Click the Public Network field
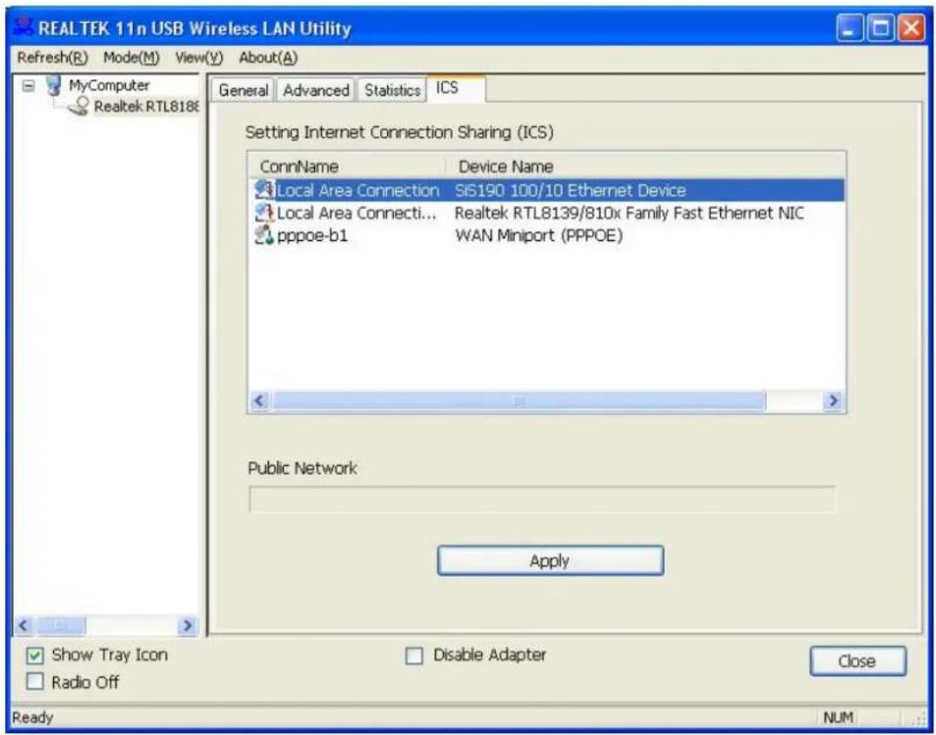This screenshot has width=936, height=735. click(542, 499)
